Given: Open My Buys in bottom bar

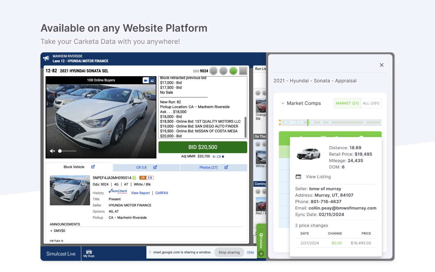Looking at the screenshot, I should click(89, 254).
